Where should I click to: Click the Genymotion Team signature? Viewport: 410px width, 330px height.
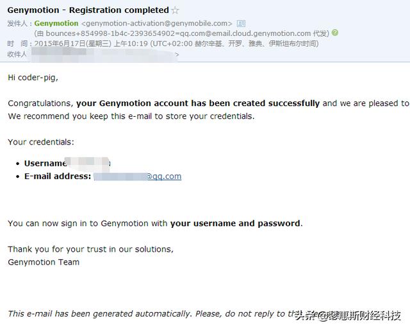[44, 262]
